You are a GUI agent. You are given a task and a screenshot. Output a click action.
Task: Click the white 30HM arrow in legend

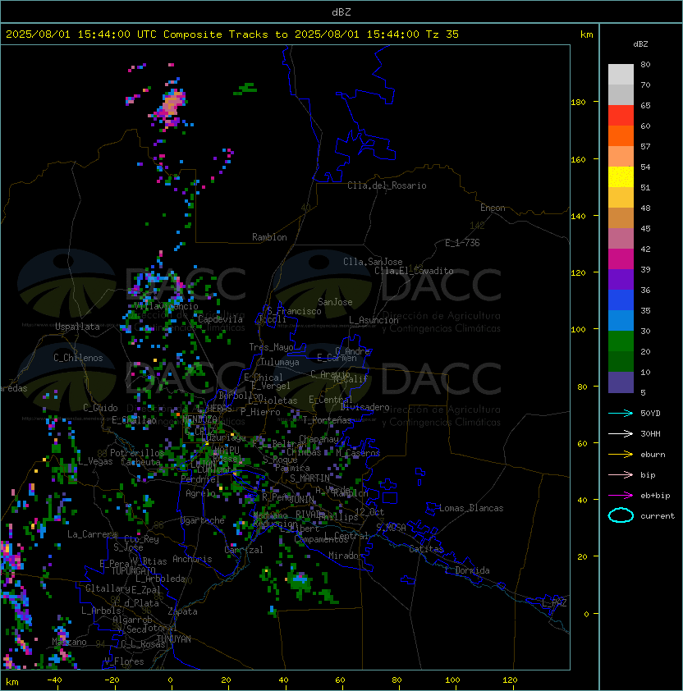(621, 433)
